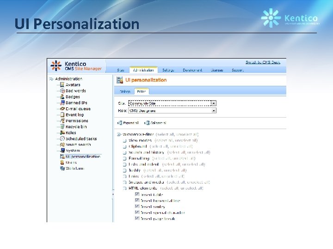Open the Site dropdown showing Community Site
Screen dimensions: 333x249
[x=172, y=103]
